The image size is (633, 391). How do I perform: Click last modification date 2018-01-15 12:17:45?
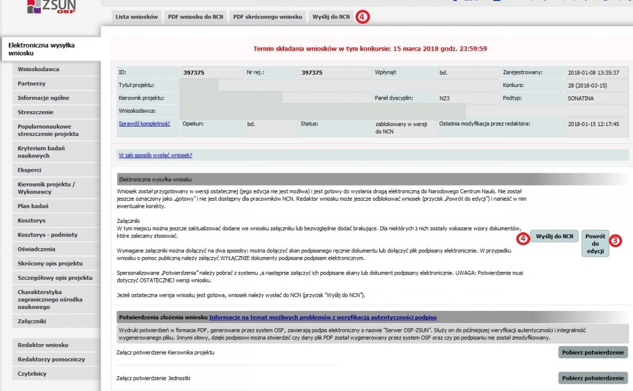[597, 128]
